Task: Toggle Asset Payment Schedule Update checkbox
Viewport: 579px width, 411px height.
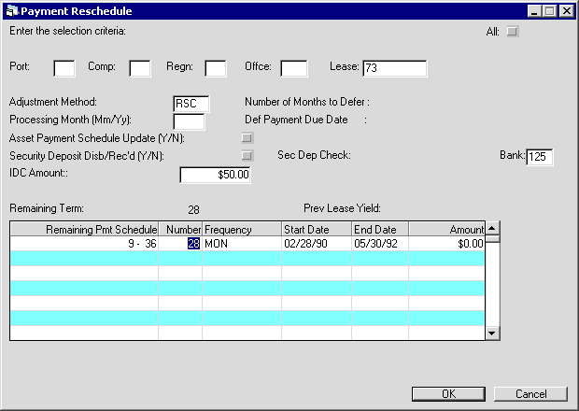Action: point(247,138)
